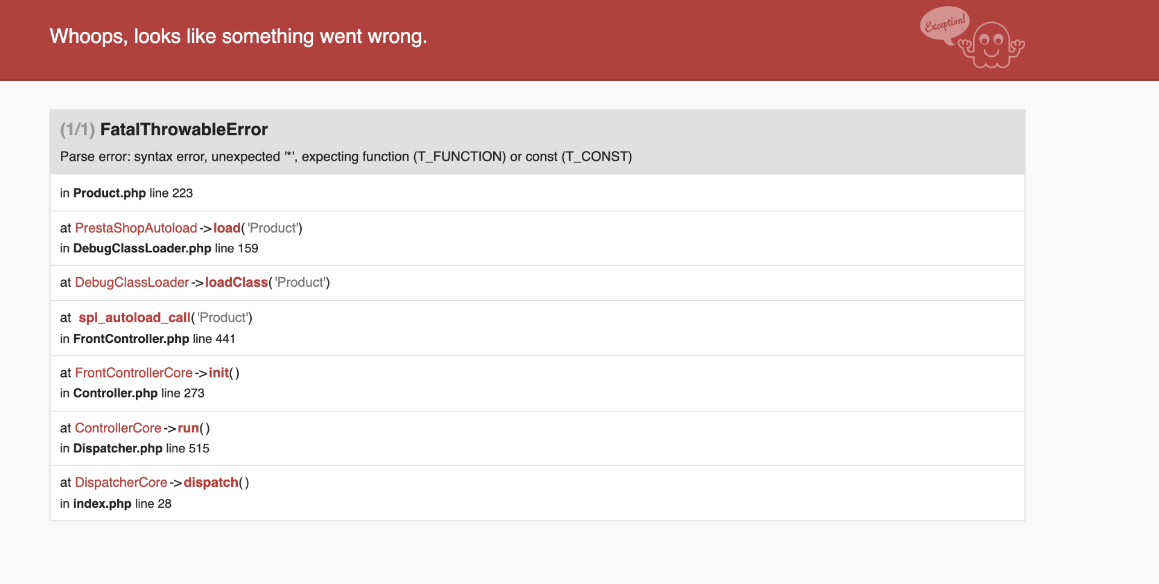
Task: Click the Product.php line 223 file reference
Action: (126, 193)
